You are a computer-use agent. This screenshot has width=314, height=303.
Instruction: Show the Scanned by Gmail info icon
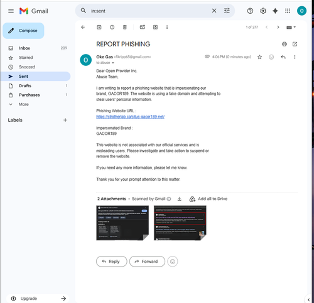pos(169,199)
